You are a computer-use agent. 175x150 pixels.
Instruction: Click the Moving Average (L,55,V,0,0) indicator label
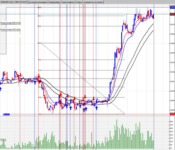pos(10,29)
